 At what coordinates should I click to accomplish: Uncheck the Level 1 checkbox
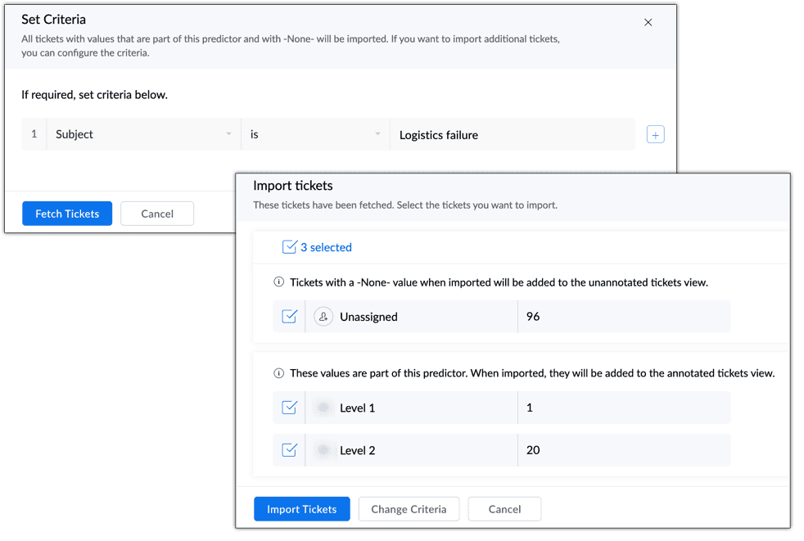(289, 408)
